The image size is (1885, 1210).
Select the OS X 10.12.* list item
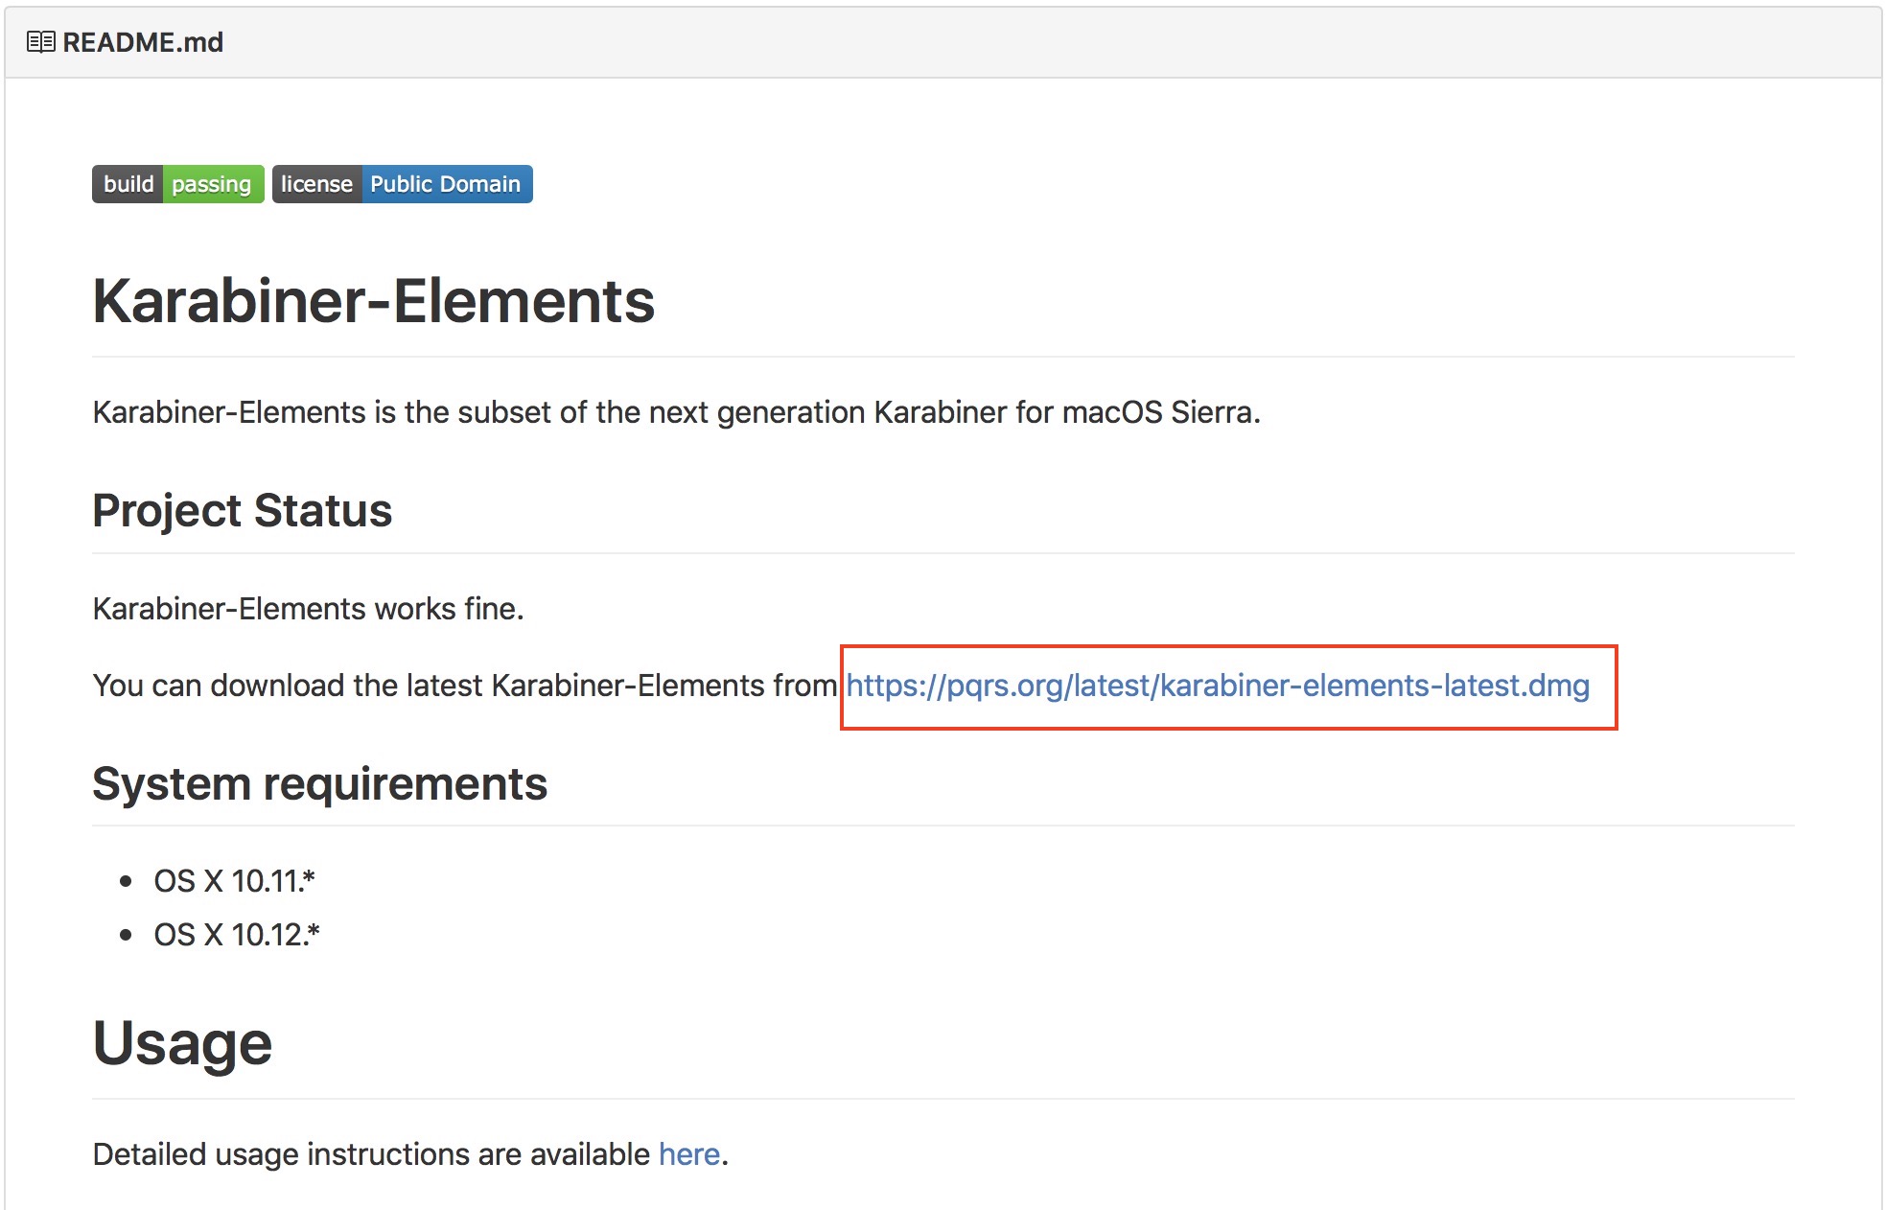(x=237, y=934)
